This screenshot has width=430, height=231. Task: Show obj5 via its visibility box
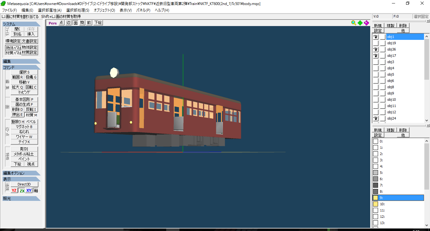(x=376, y=74)
